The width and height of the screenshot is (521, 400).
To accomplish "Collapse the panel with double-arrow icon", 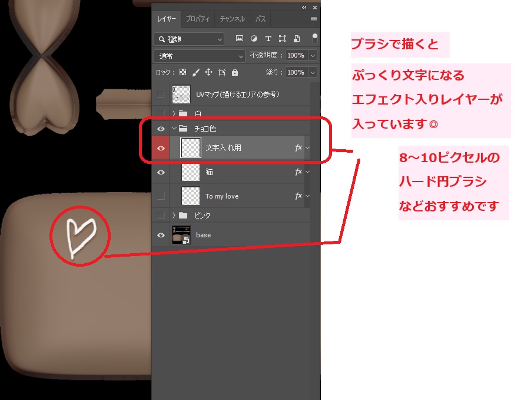I will pos(304,7).
